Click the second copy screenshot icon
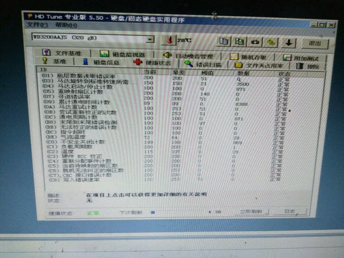Viewport: 344px width, 258px height. (x=240, y=42)
